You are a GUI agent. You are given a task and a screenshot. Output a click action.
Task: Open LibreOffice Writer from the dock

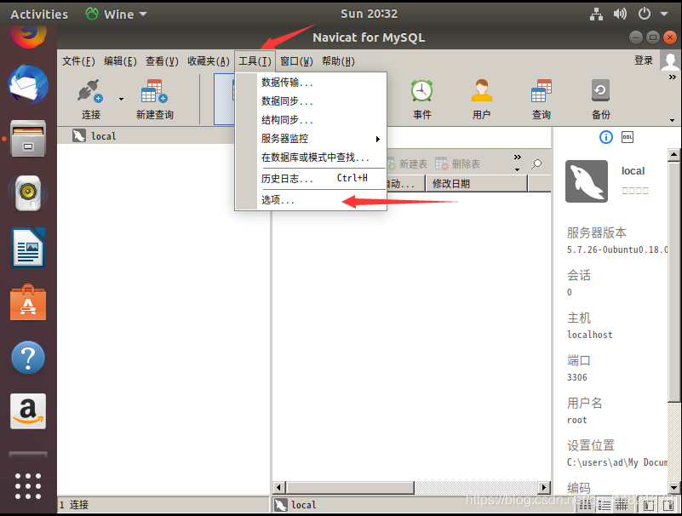28,247
